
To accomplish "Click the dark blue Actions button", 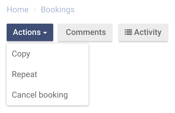I will [30, 32].
